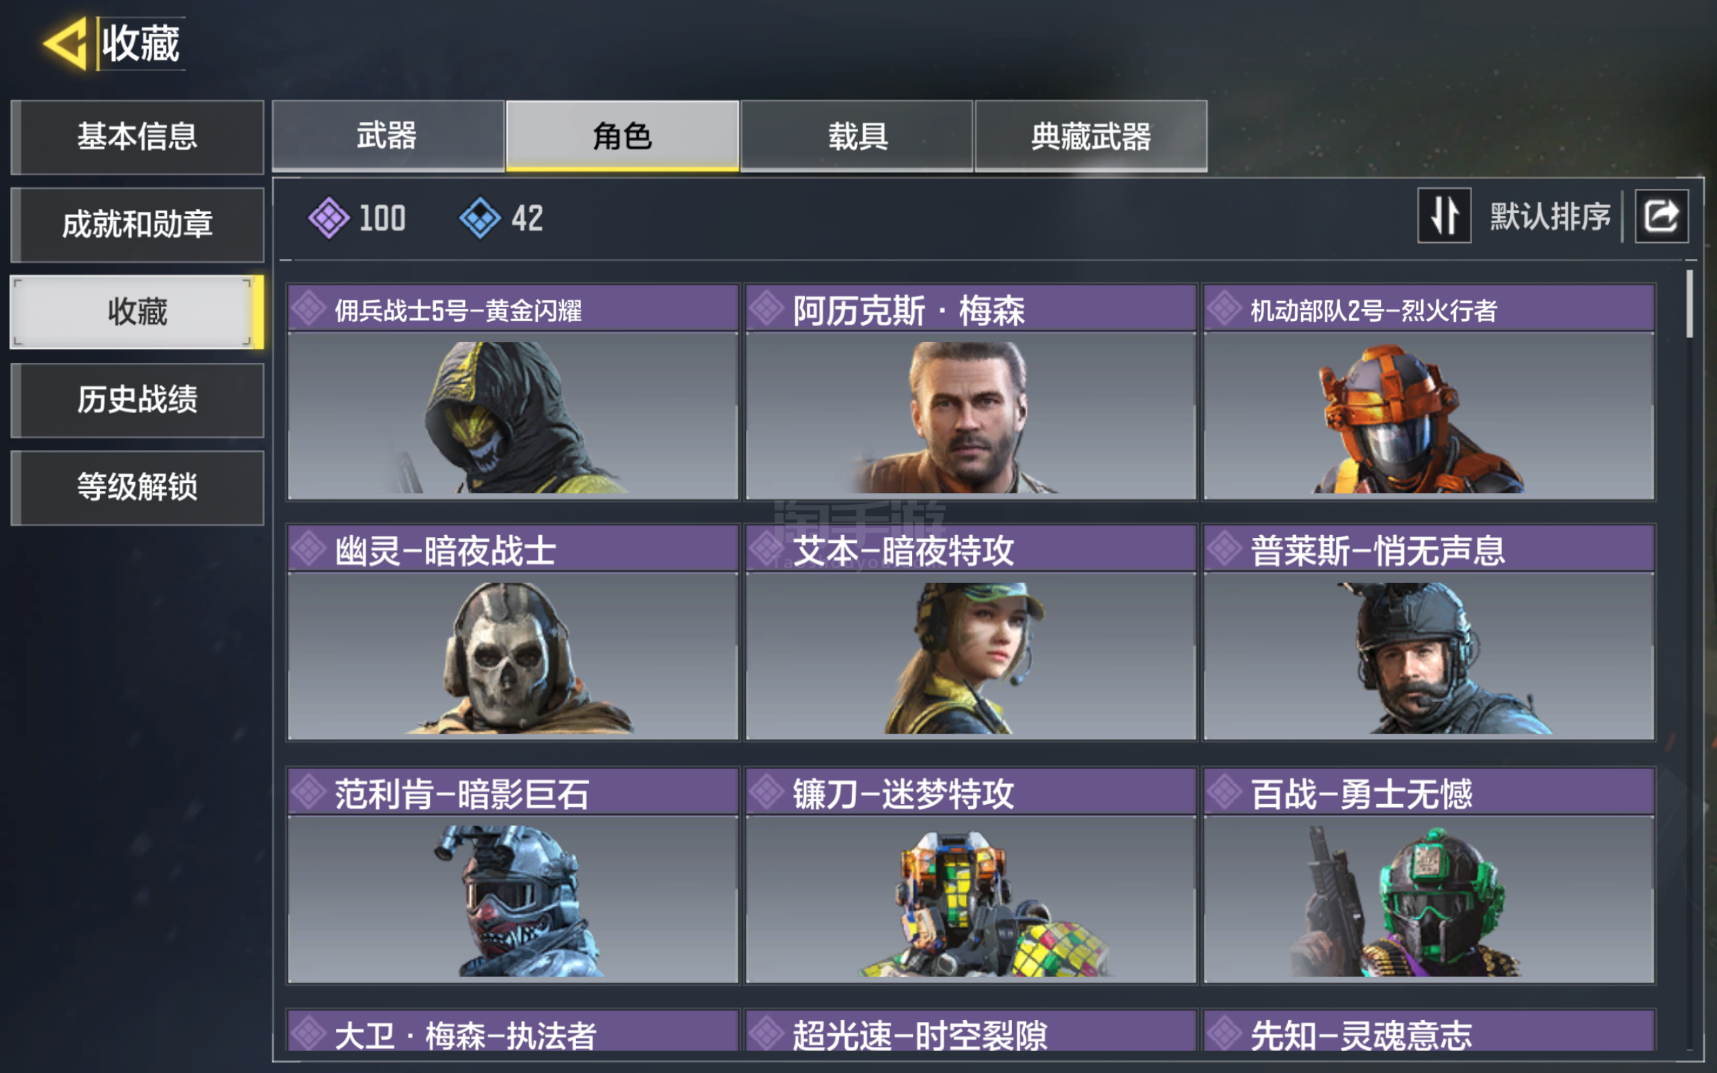Screen dimensions: 1717x1073
Task: Click the sort order arrows icon
Action: tap(1444, 216)
